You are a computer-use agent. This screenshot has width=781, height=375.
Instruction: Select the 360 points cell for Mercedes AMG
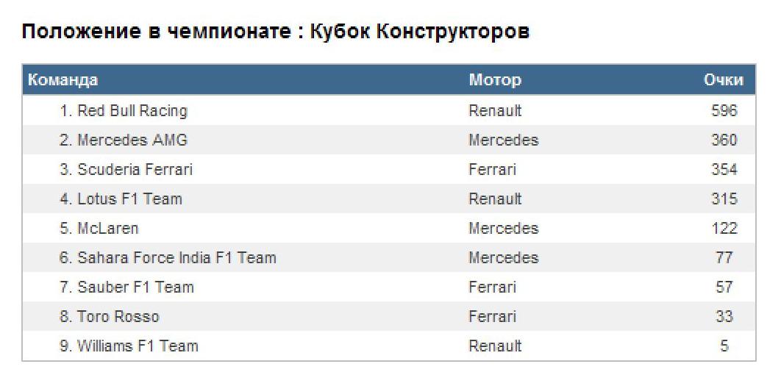(x=724, y=140)
